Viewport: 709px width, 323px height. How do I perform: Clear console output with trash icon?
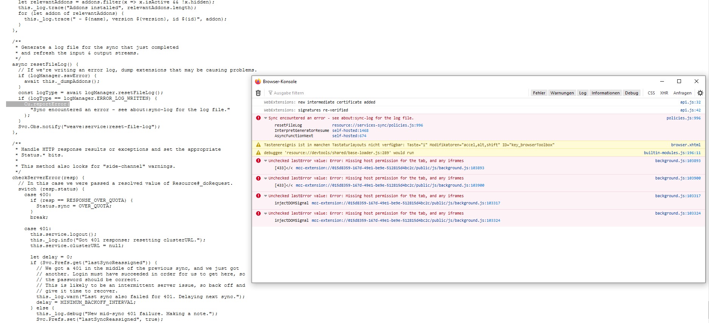click(x=258, y=93)
